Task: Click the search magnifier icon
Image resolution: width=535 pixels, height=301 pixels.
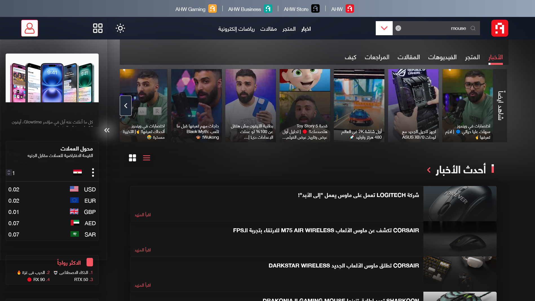Action: pyautogui.click(x=473, y=28)
